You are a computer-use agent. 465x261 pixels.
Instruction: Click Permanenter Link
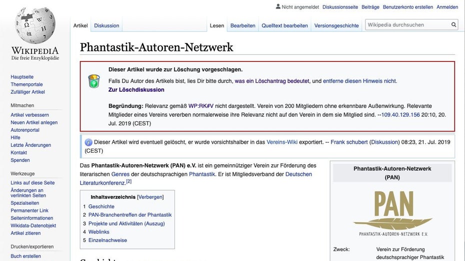coord(29,211)
